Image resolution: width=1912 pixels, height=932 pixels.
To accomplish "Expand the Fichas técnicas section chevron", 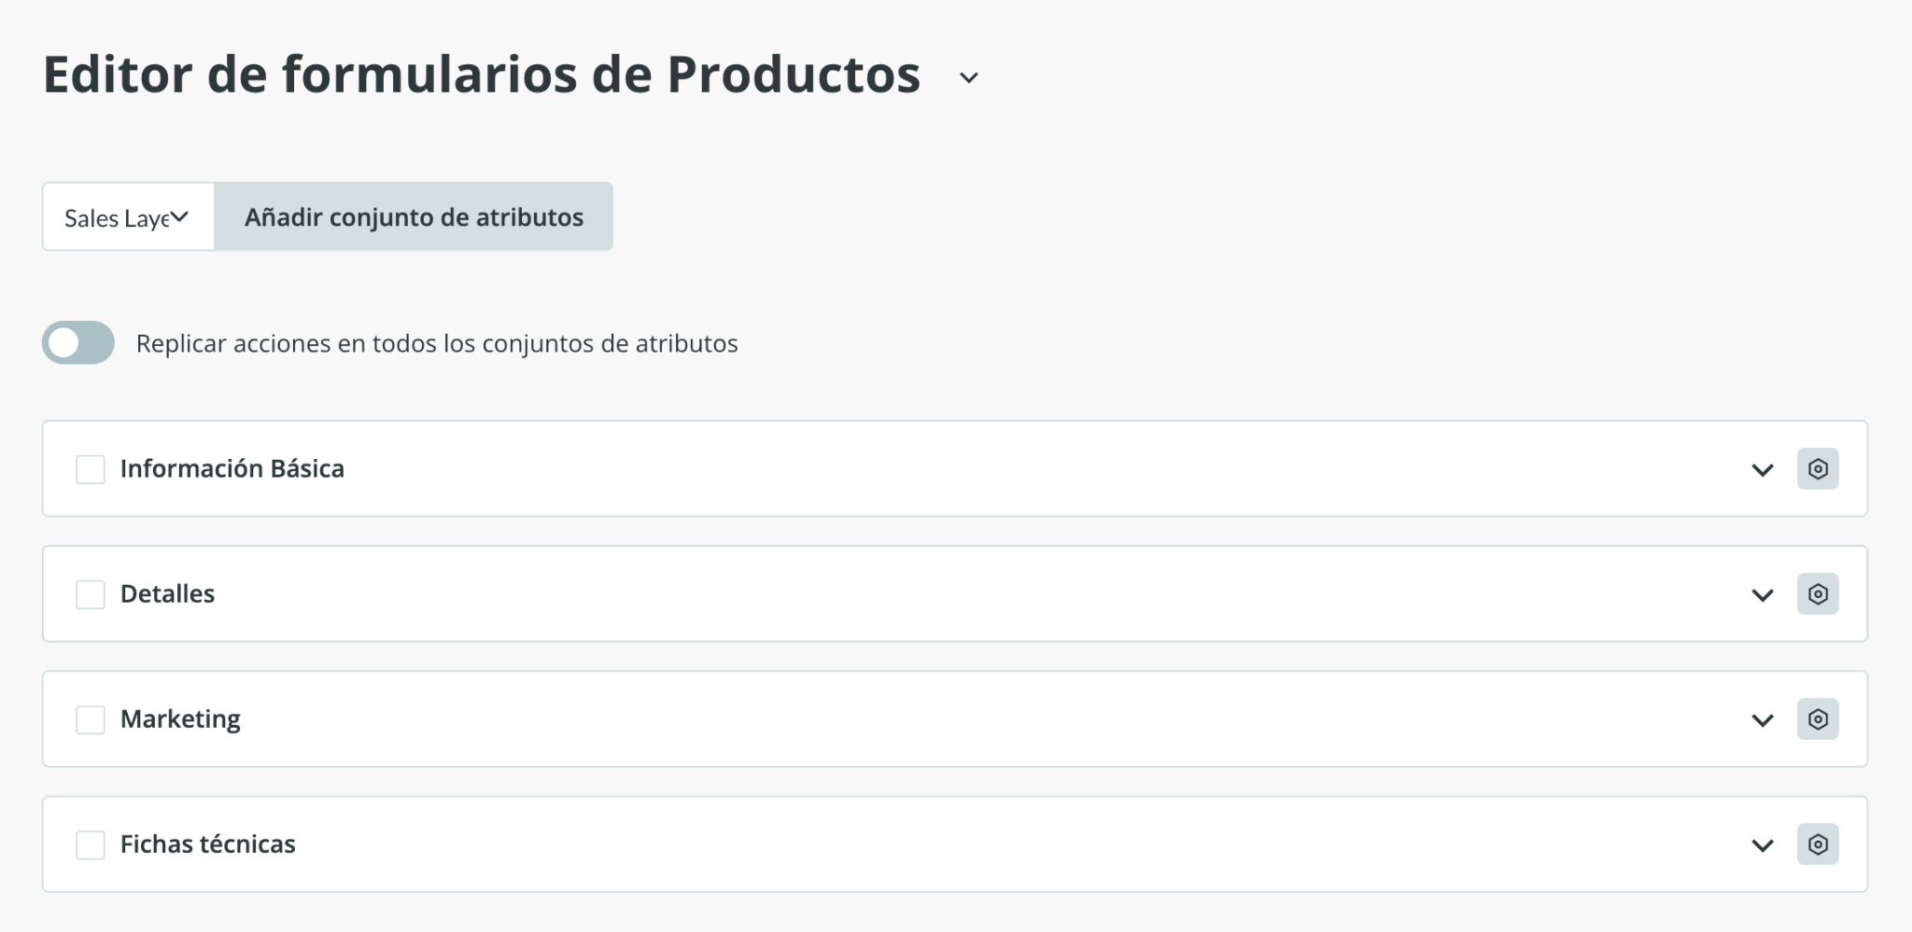I will coord(1762,844).
